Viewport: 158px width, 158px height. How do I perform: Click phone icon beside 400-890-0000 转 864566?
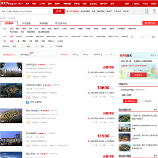coord(89,141)
